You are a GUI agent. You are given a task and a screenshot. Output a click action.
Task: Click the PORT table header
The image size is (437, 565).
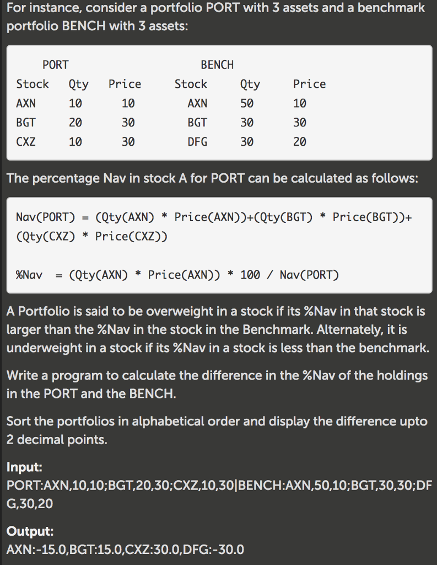pyautogui.click(x=56, y=65)
